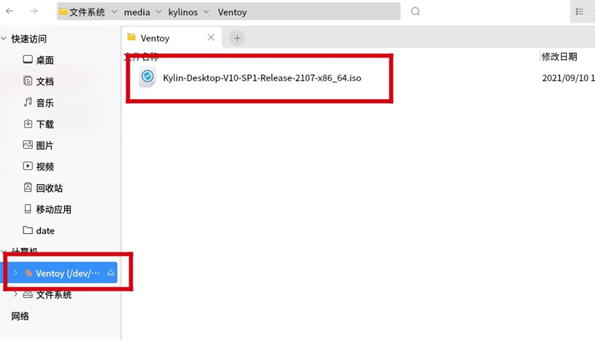Expand the Ventoy drive tree node
The height and width of the screenshot is (340, 595).
(x=15, y=273)
